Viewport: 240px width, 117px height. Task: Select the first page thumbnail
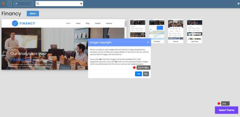138,29
